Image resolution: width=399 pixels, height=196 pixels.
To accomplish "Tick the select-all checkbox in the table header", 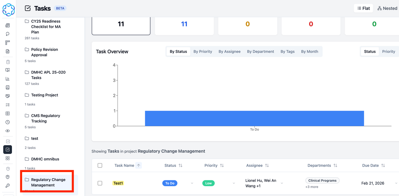I will [100, 165].
